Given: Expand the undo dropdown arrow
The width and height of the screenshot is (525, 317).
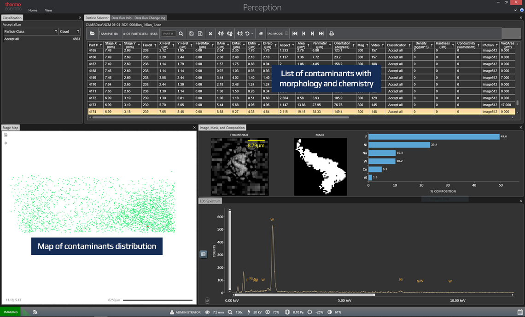Looking at the screenshot, I should (252, 34).
